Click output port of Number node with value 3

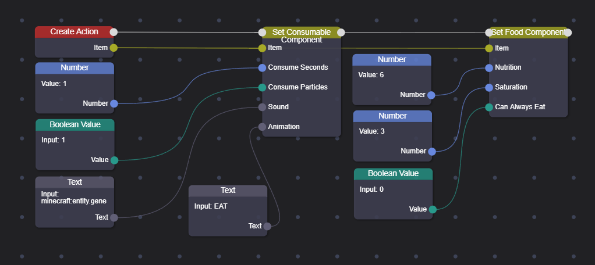(431, 152)
